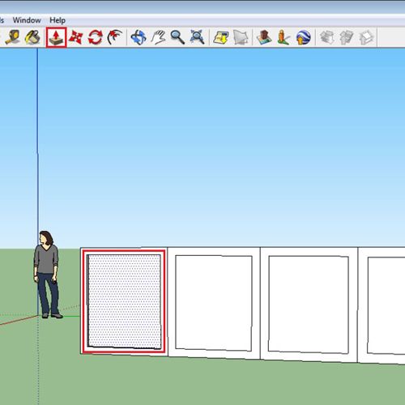Viewport: 405px width, 405px height.
Task: Open the Photo Textures tool
Action: tap(283, 37)
